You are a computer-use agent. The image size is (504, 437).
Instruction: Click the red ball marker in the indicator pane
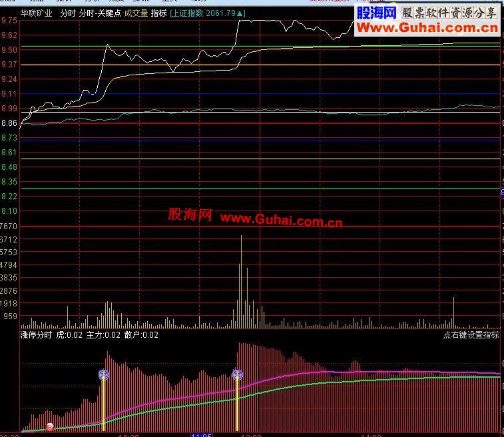point(50,427)
